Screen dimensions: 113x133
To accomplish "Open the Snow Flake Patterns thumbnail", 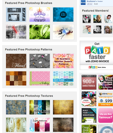I will point(63,78).
